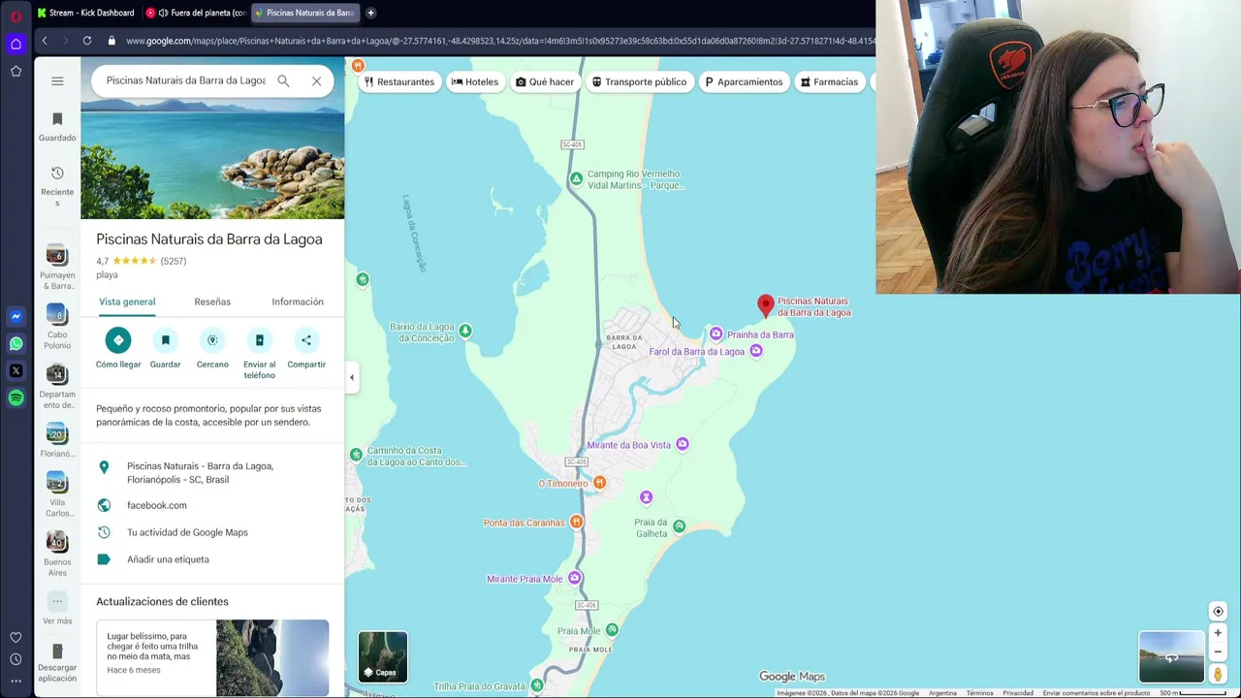Switch to Fuera del planeta tab
1241x698 pixels.
click(x=196, y=13)
